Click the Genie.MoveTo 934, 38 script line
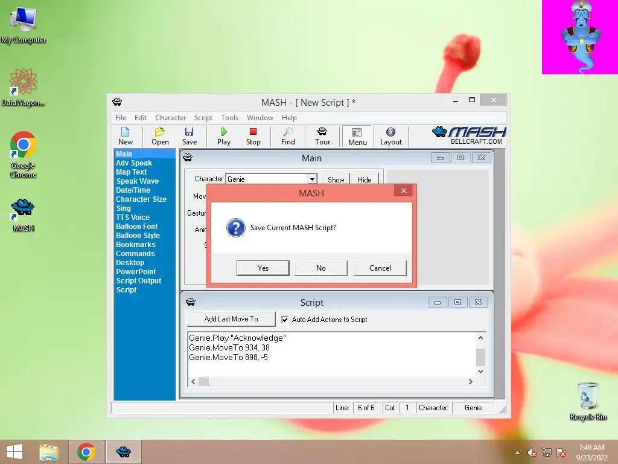The height and width of the screenshot is (464, 618). pyautogui.click(x=229, y=347)
